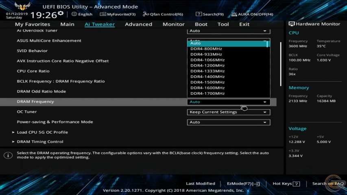Open Qfan Control(F6)
The image size is (347, 195).
point(163,14)
